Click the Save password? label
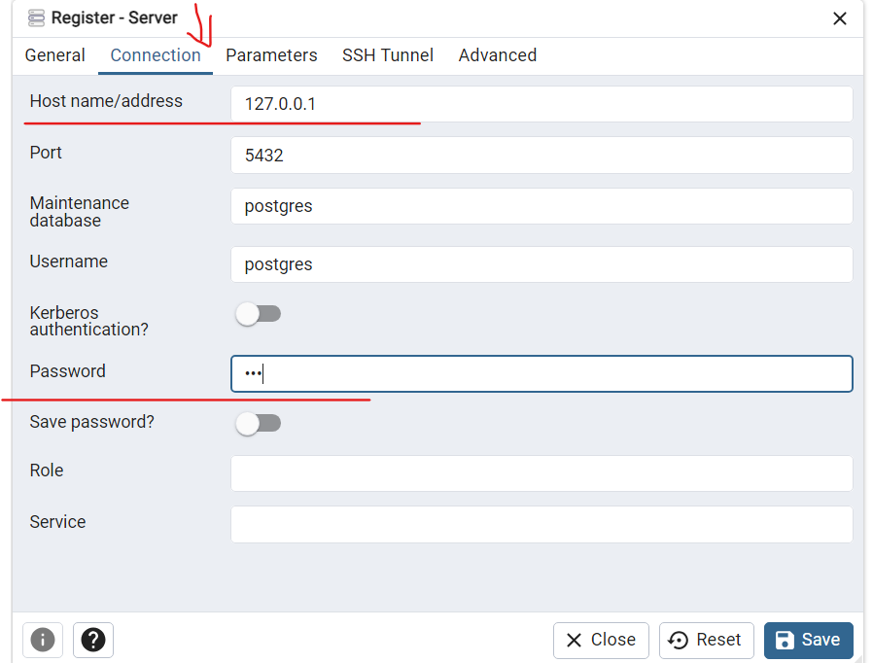873x663 pixels. pos(91,422)
